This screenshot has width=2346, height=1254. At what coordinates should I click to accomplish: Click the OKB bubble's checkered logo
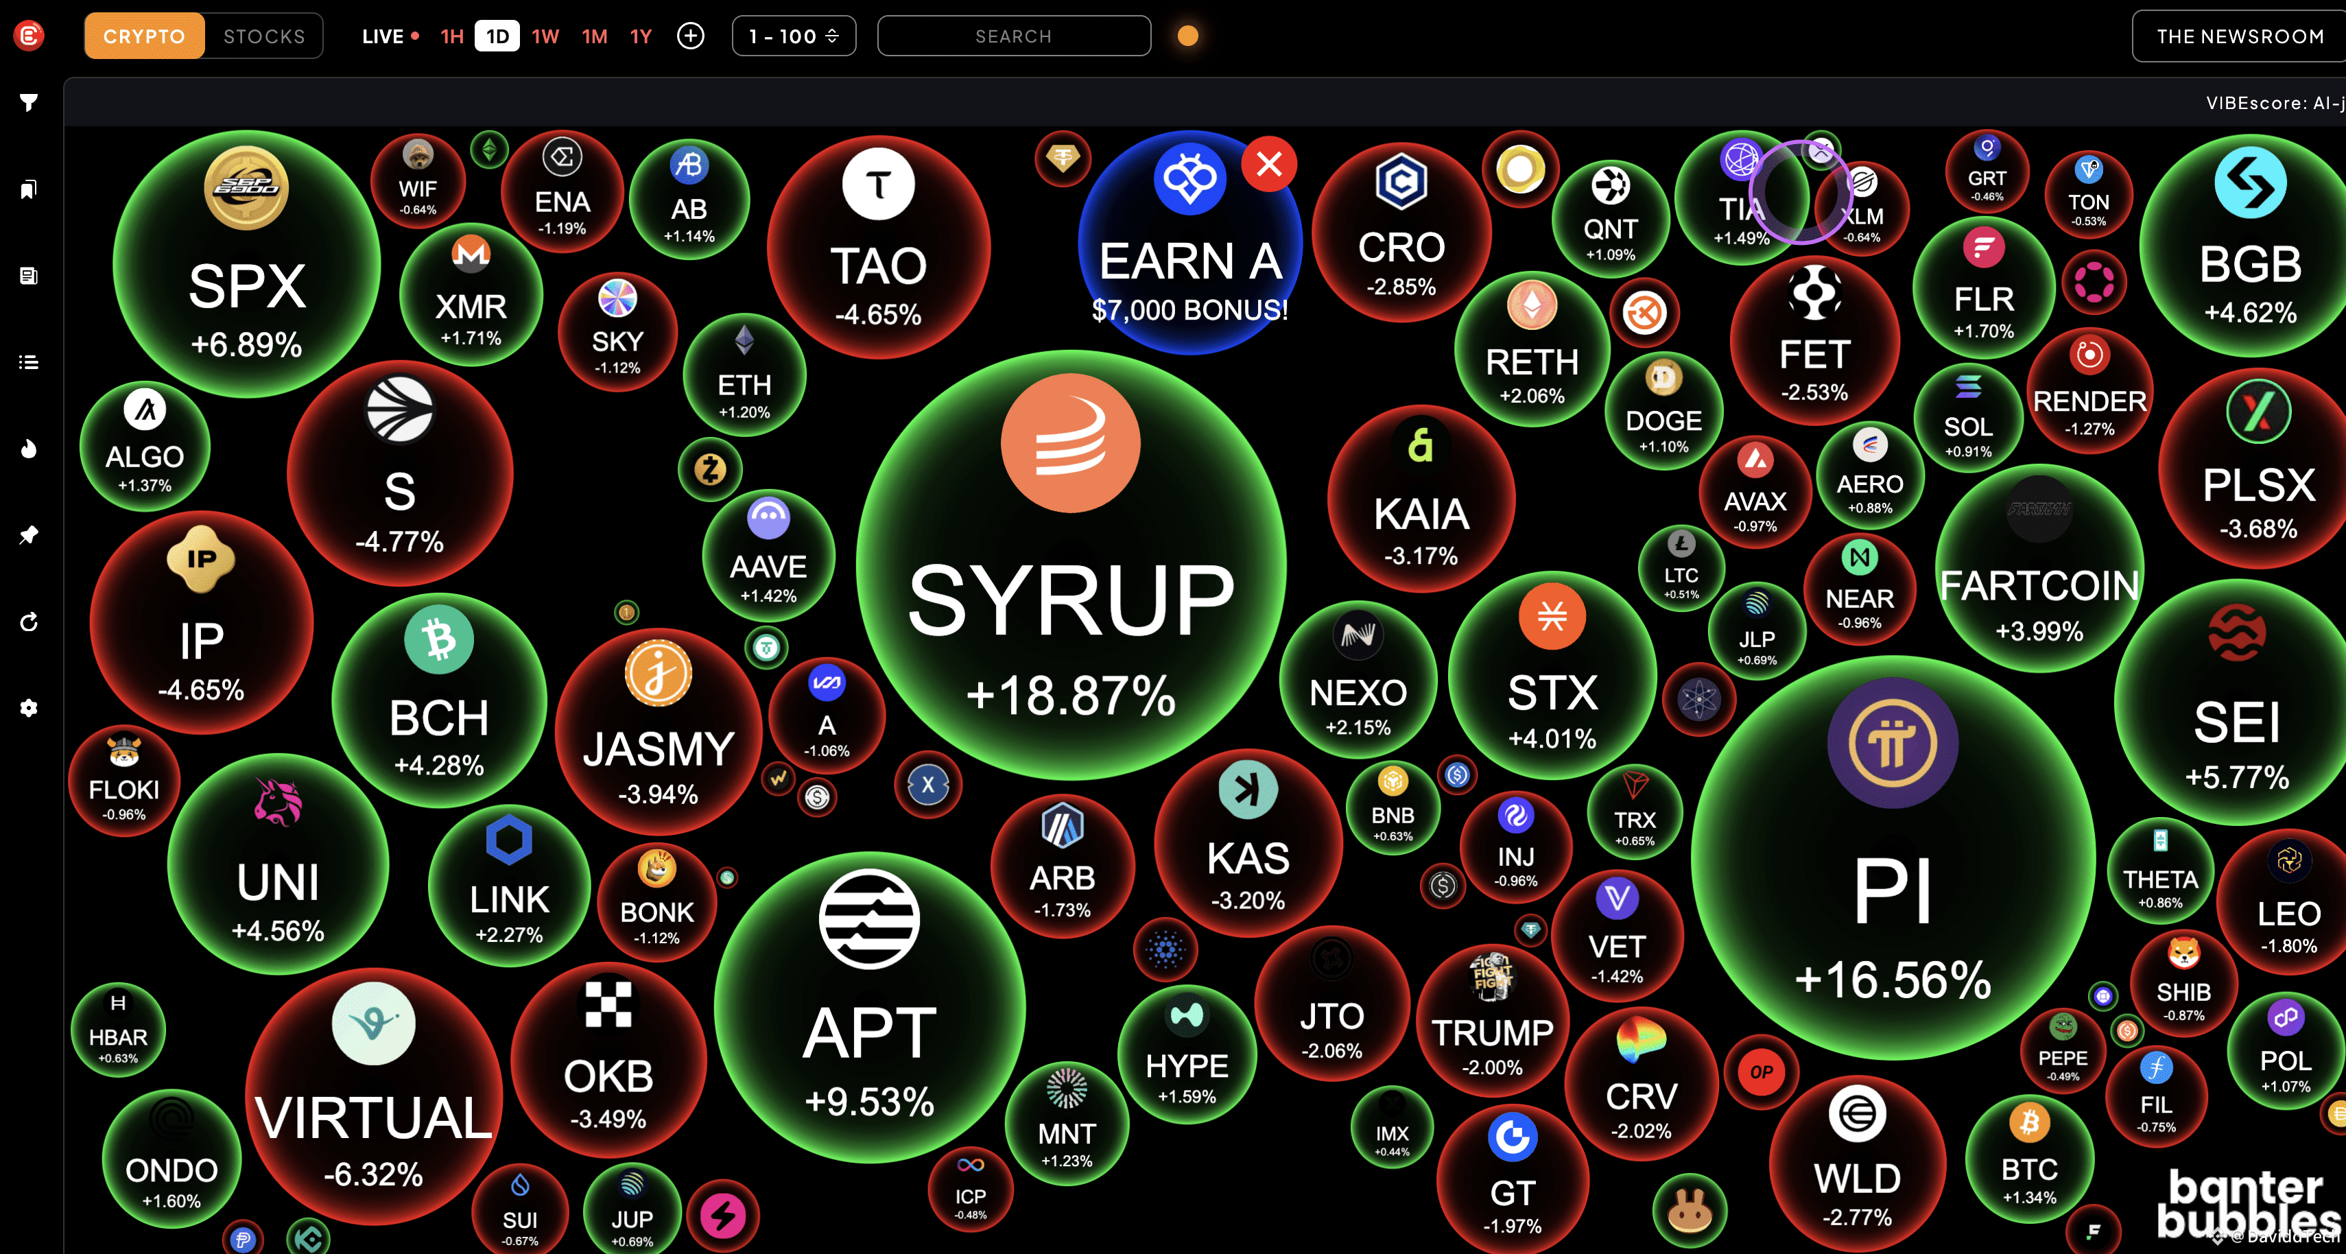(608, 1004)
